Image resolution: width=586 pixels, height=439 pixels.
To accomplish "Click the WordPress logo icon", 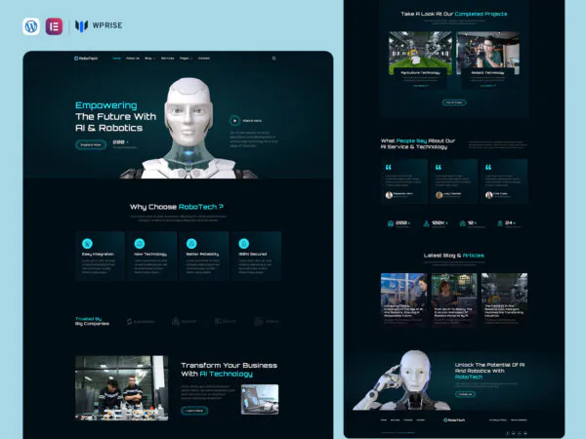I will click(x=31, y=26).
